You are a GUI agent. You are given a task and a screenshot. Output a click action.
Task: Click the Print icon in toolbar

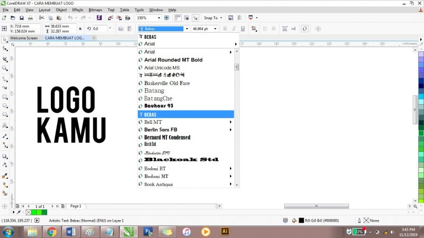[30, 18]
